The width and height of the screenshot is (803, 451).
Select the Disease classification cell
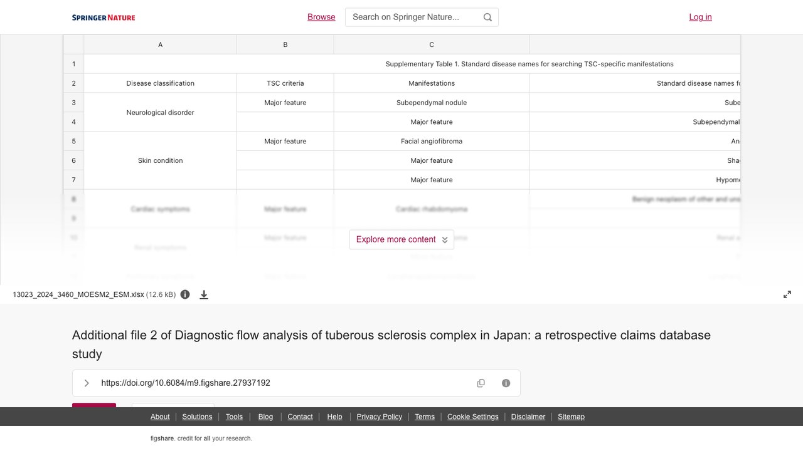[x=160, y=83]
